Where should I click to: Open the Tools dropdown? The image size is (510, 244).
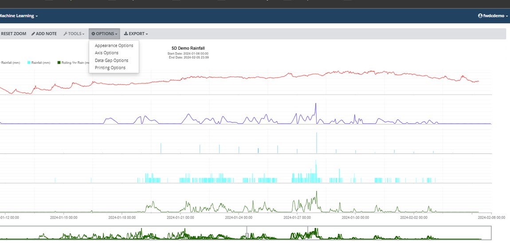tap(74, 34)
